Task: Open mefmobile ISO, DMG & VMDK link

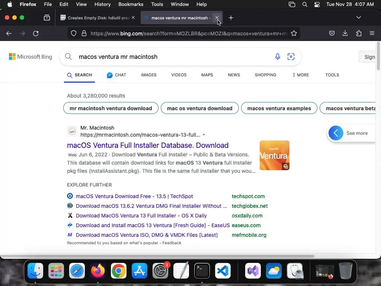Action: tap(147, 235)
